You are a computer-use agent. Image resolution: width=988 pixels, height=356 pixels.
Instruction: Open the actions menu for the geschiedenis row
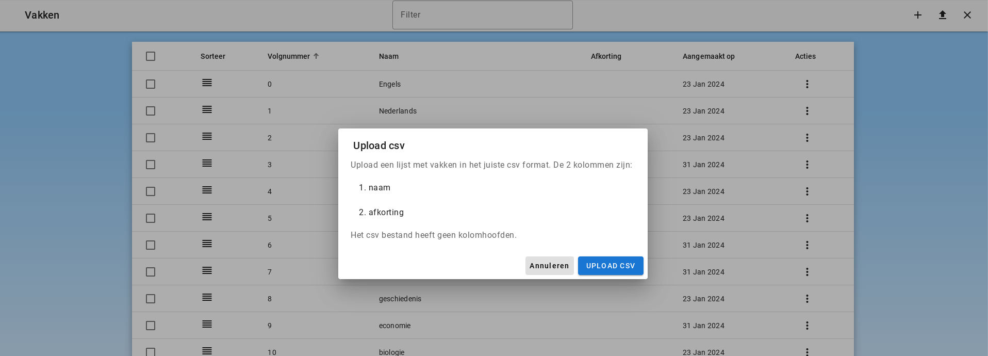807,299
